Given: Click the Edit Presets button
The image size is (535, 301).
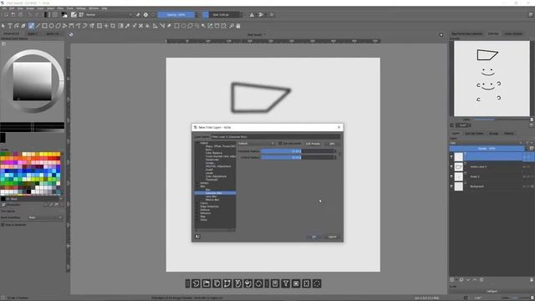Looking at the screenshot, I should [x=313, y=143].
